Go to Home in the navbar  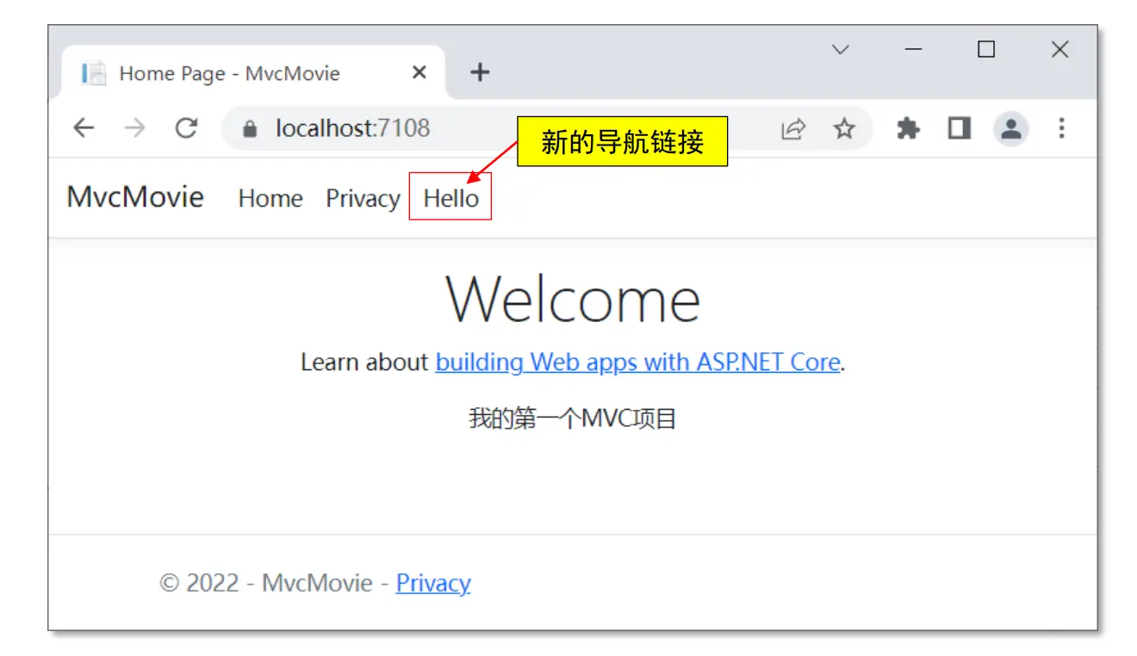[x=270, y=199]
